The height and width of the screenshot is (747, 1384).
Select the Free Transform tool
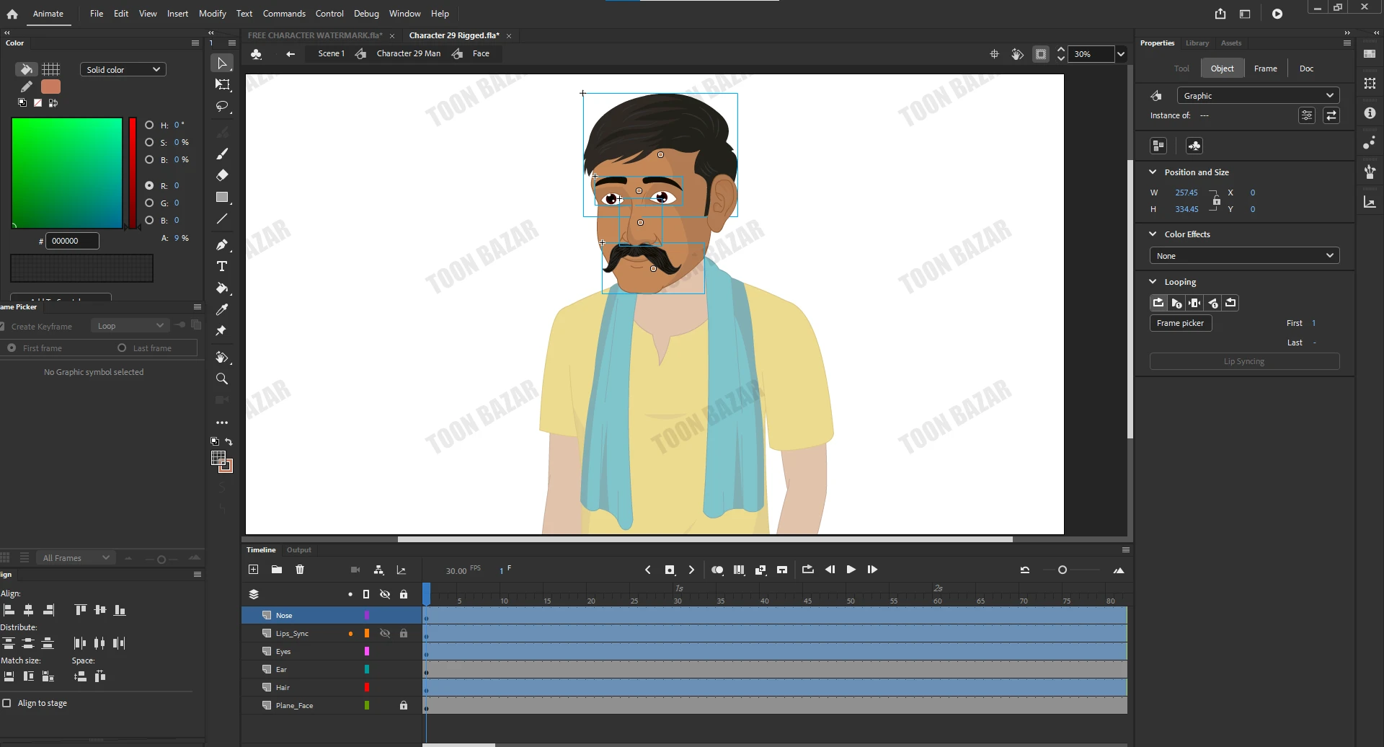222,85
